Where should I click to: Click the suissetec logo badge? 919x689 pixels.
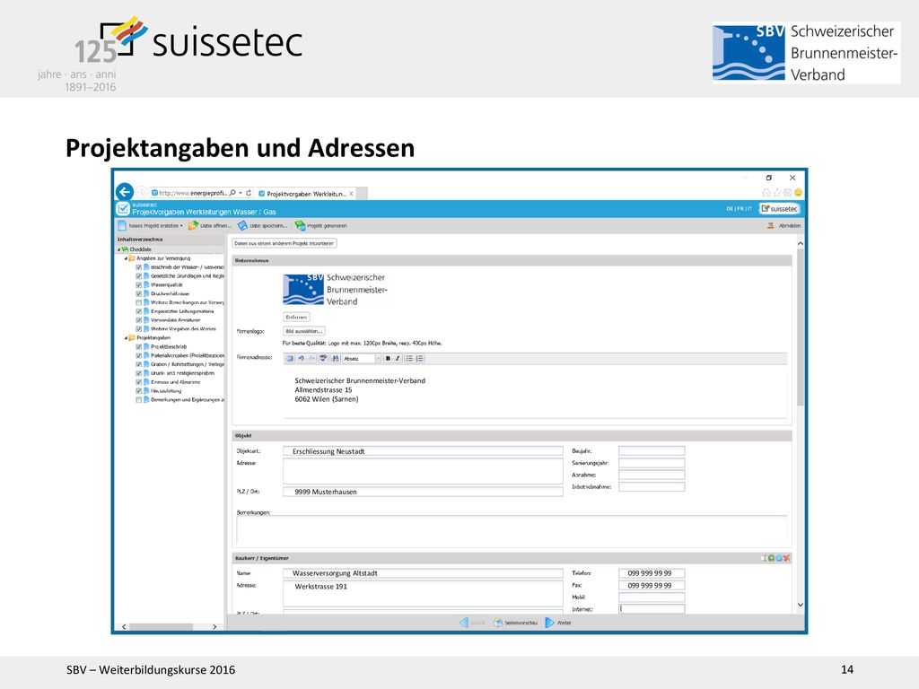point(780,208)
